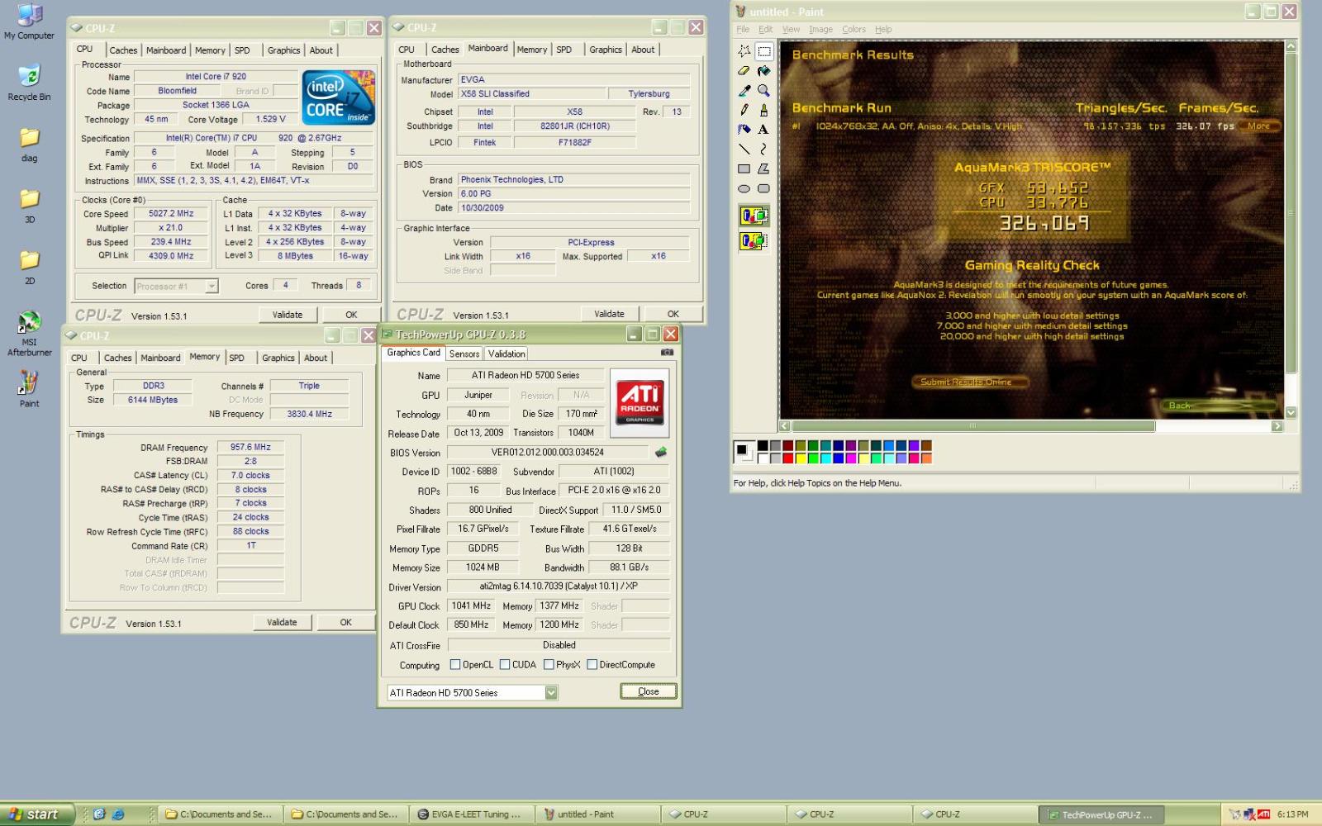Toggle the OpenCL checkbox in GPU-Z
This screenshot has height=826, width=1322.
[x=455, y=665]
